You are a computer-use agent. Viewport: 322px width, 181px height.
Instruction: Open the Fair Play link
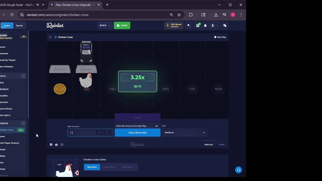[220, 37]
